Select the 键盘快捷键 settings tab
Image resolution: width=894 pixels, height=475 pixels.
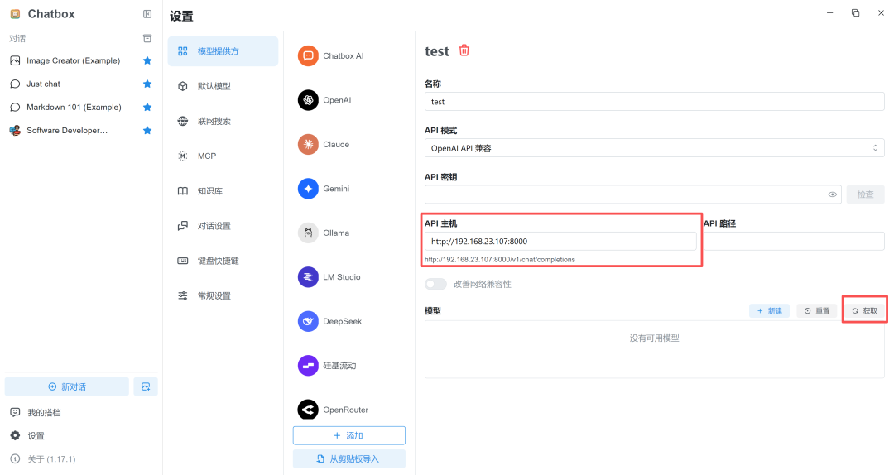pos(223,261)
